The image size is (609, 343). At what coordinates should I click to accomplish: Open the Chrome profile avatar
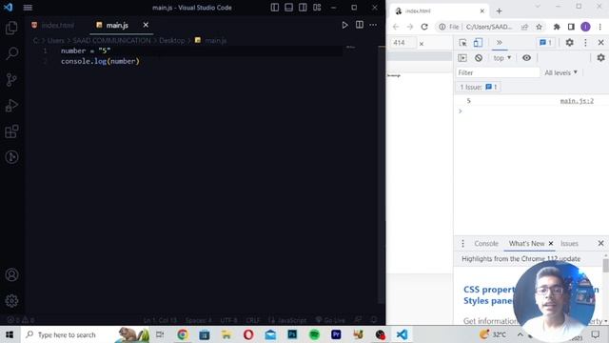point(585,27)
